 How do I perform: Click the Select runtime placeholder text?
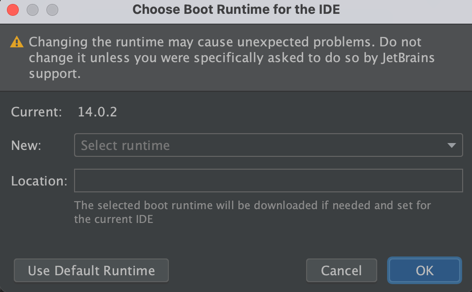click(x=125, y=146)
